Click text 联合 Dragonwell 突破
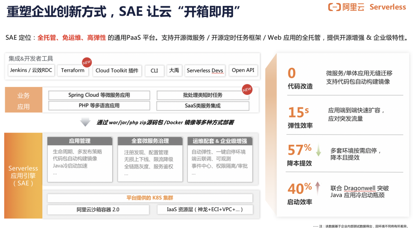 (x=360, y=188)
